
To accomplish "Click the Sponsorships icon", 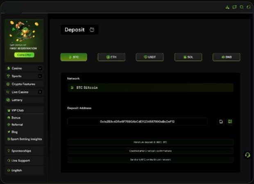I will [x=9, y=151].
